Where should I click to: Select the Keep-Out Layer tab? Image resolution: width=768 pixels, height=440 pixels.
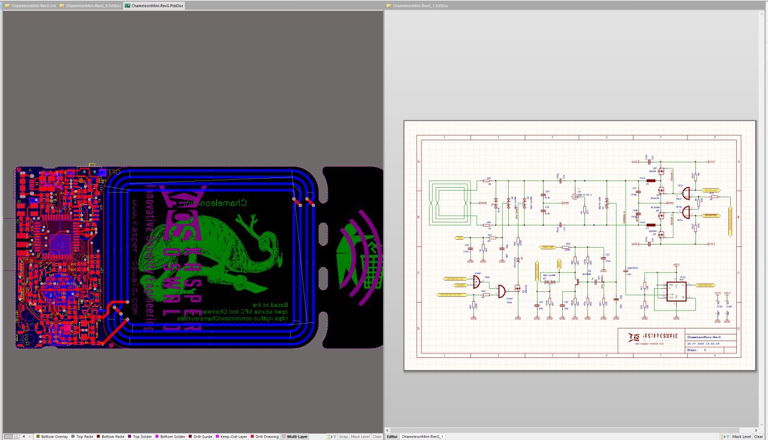pyautogui.click(x=231, y=436)
